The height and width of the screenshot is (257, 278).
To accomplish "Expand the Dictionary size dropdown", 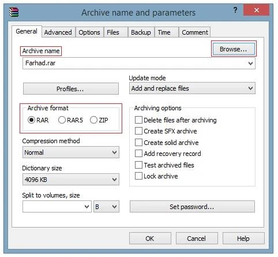I will click(x=71, y=180).
